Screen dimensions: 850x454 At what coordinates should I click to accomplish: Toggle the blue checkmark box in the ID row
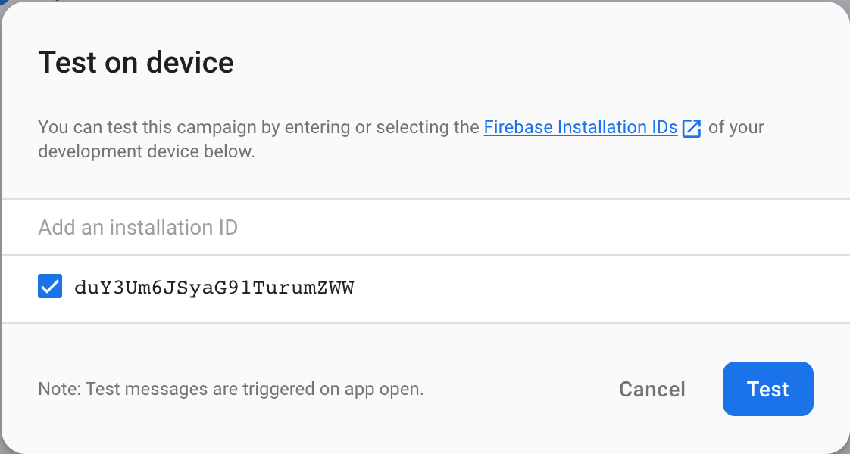point(50,288)
